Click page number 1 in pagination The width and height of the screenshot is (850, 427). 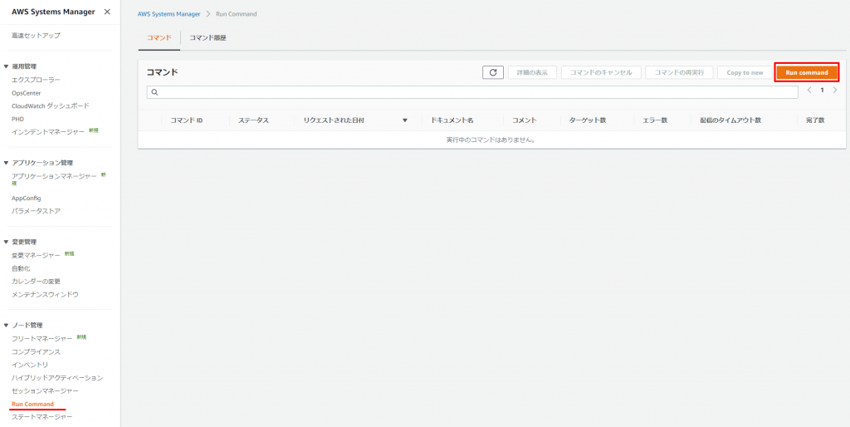pos(822,90)
